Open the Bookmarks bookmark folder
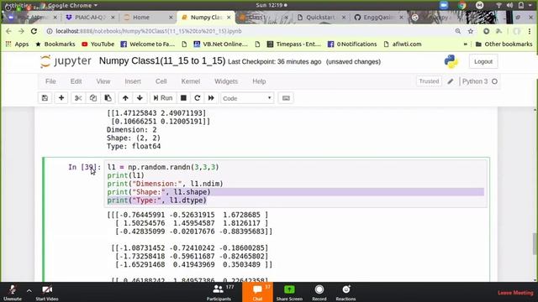The height and width of the screenshot is (302, 538). tap(55, 44)
